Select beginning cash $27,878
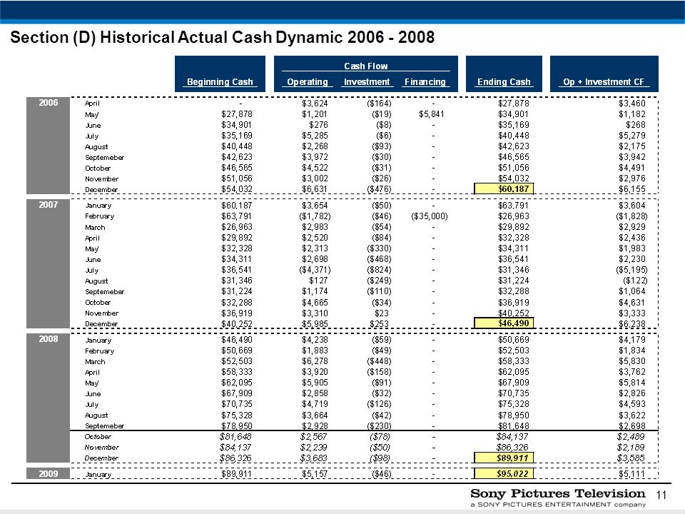This screenshot has height=514, width=685. 237,114
